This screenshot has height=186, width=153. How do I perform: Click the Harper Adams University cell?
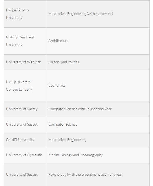click(25, 14)
